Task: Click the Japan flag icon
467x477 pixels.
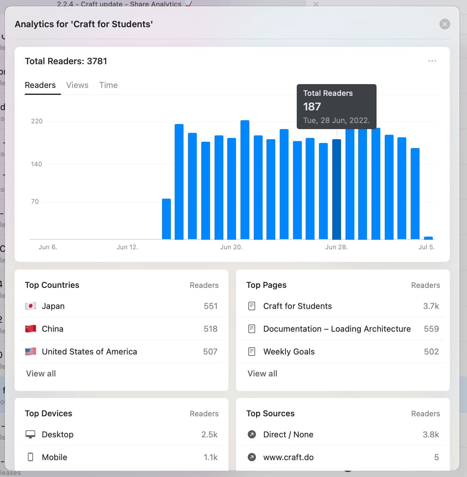Action: 30,306
